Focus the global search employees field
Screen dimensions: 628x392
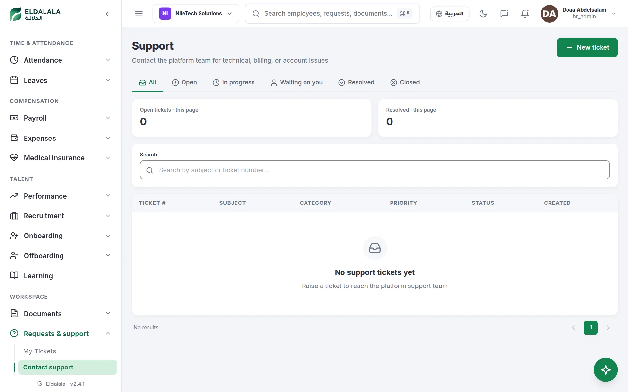tap(332, 14)
